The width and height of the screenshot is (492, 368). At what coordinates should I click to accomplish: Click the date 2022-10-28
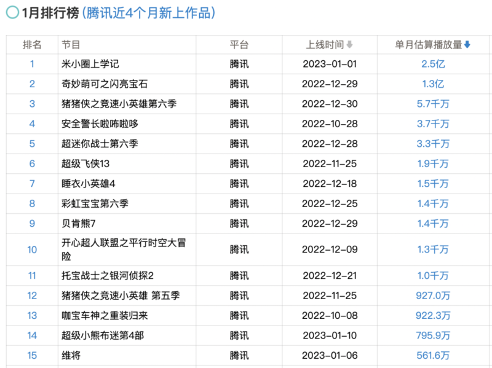coord(330,124)
